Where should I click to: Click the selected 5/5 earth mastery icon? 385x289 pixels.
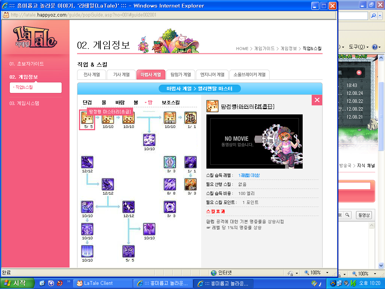pyautogui.click(x=87, y=118)
